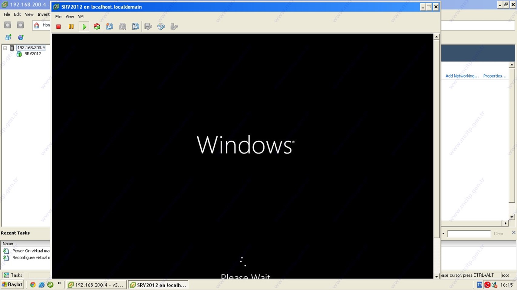Open the View menu in vSphere Client

click(29, 14)
